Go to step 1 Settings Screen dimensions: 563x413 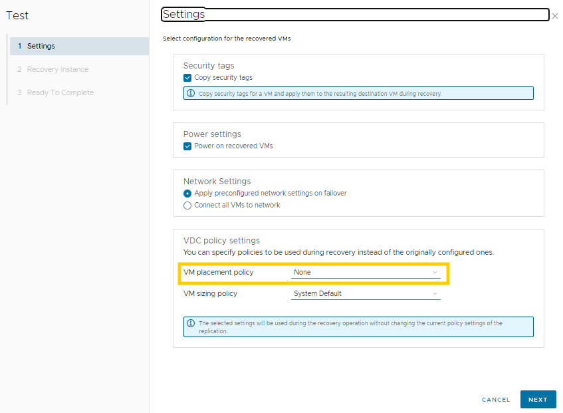41,46
